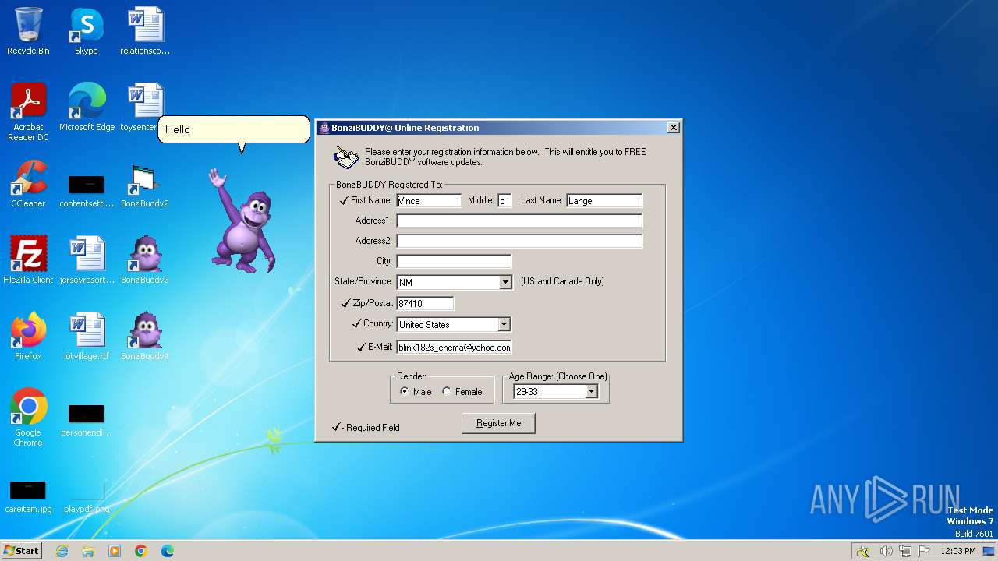Launch FileZilla Client shortcut
998x561 pixels.
click(x=28, y=259)
